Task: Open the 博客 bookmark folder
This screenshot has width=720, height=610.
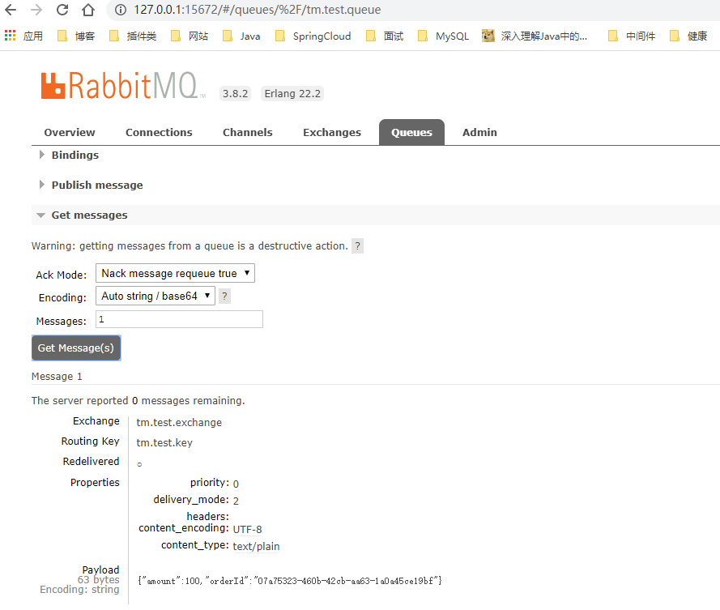Action: pos(76,36)
